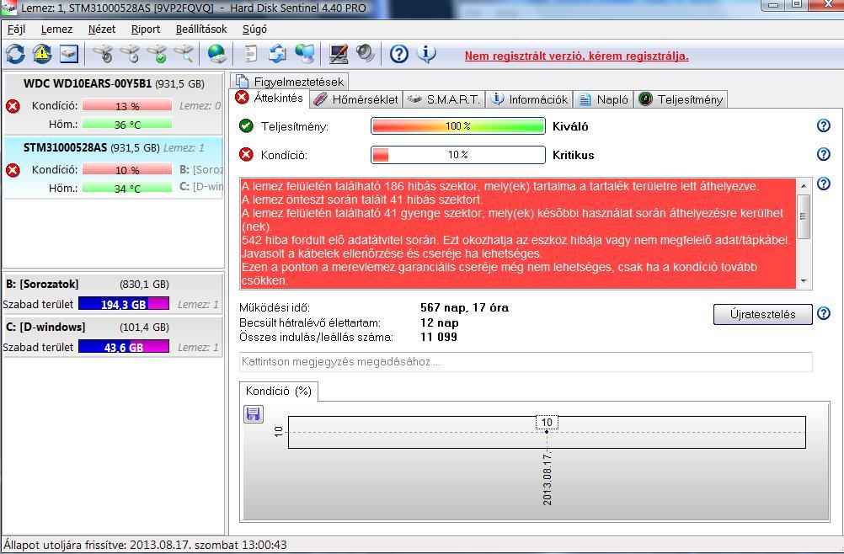The height and width of the screenshot is (554, 844).
Task: Switch to the Figyelmeztetések tab
Action: tap(290, 82)
